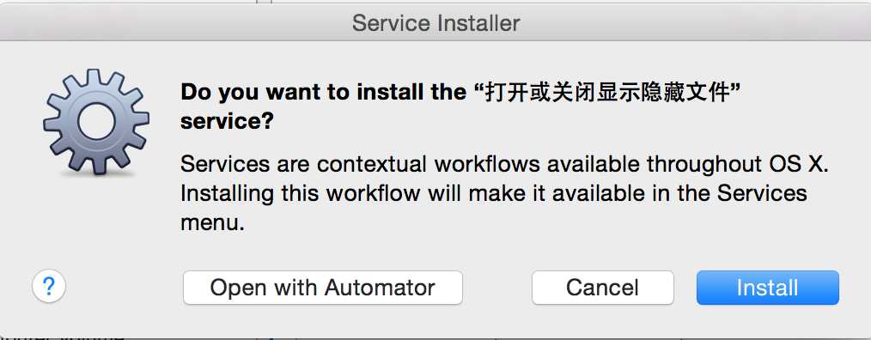The image size is (871, 340).
Task: Click the round question mark help button
Action: pos(49,288)
